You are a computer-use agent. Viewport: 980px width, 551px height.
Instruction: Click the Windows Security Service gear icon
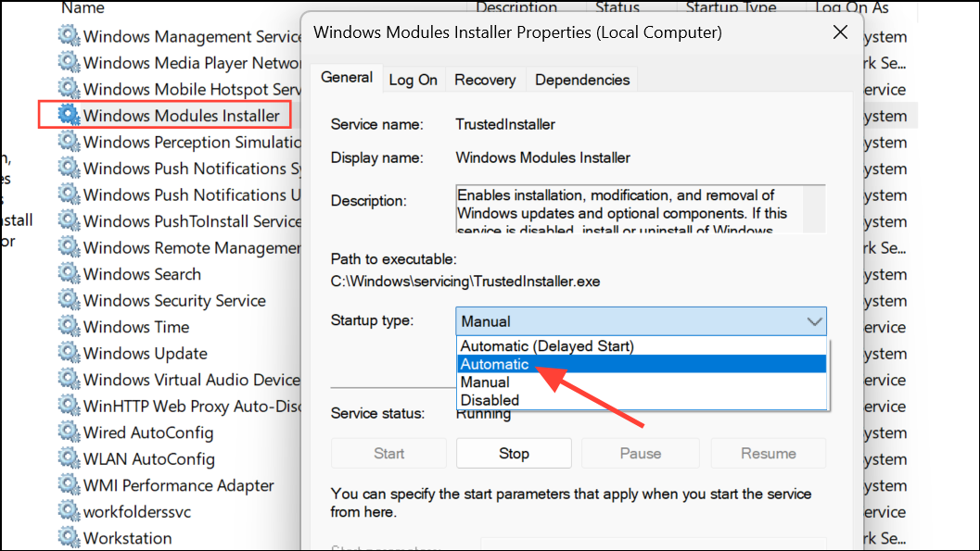pos(68,300)
